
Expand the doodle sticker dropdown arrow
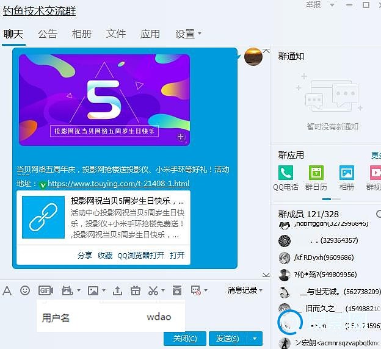point(79,290)
